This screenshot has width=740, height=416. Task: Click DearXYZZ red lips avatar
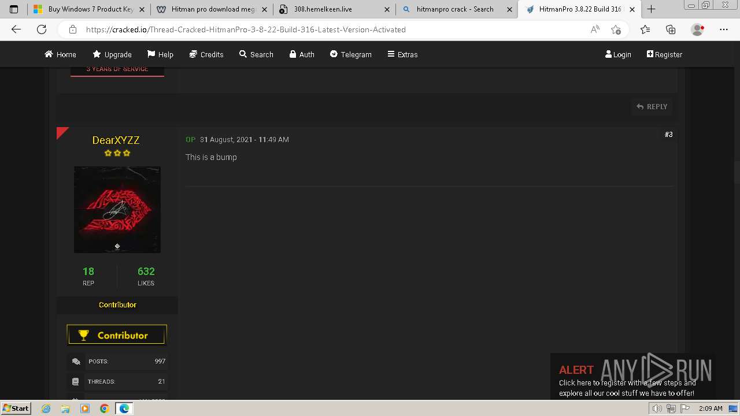pos(117,210)
